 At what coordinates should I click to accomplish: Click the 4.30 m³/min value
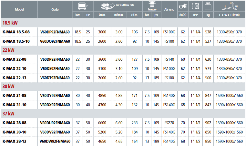tap(119, 105)
